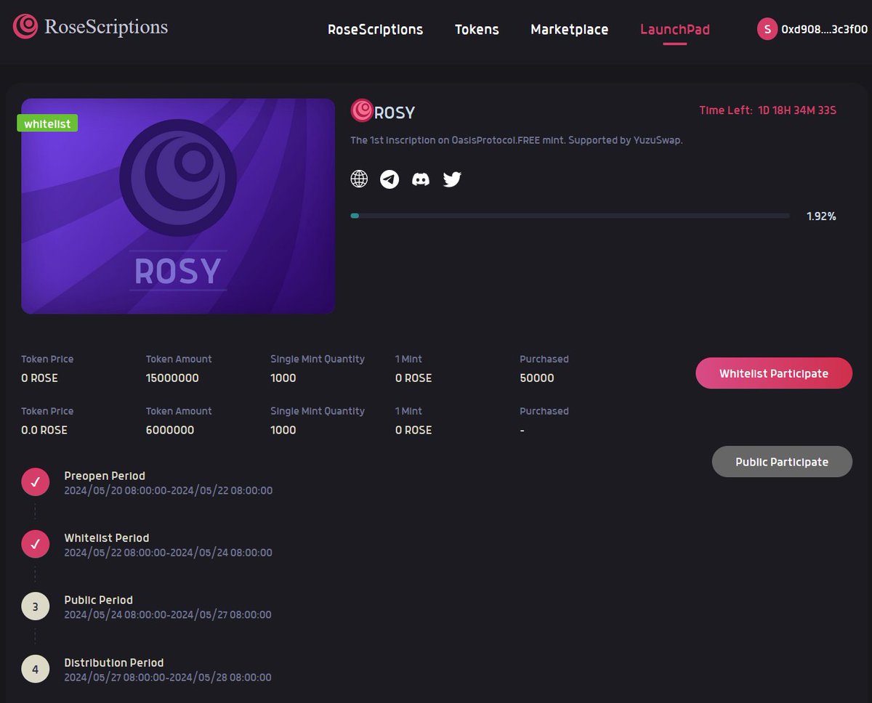Click step 4 Distribution Period marker

coord(36,669)
